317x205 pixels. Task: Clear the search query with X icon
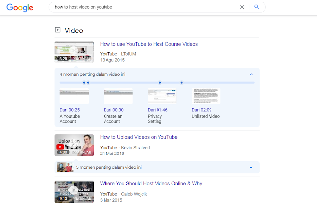pos(242,7)
